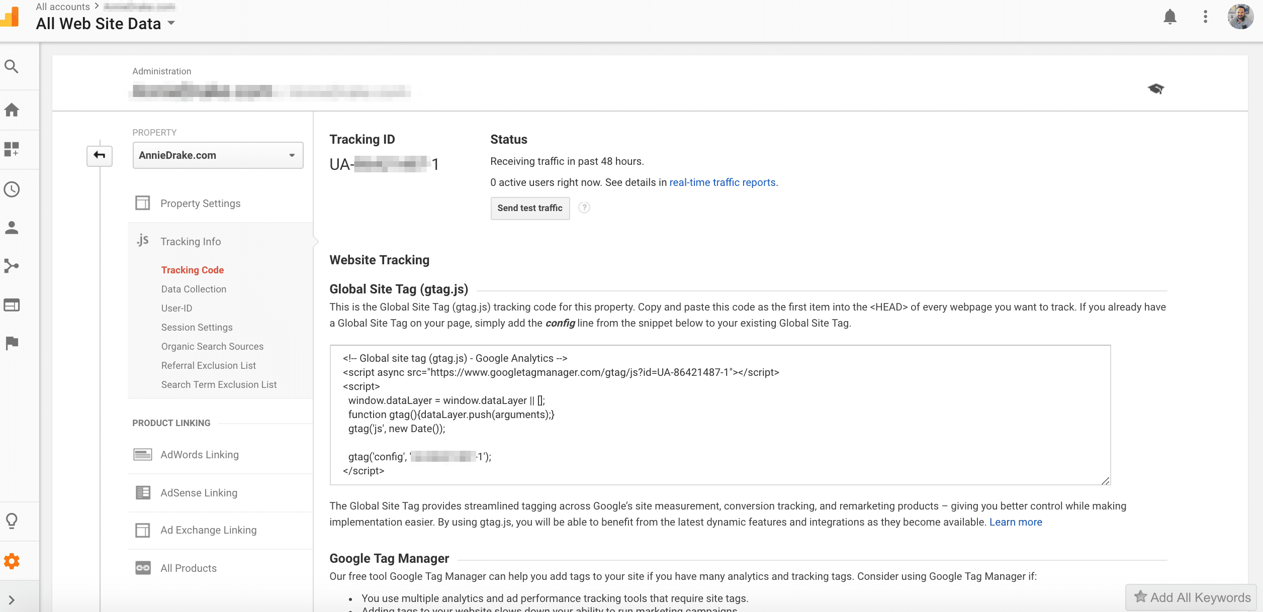Click Learn more link

[x=1016, y=522]
